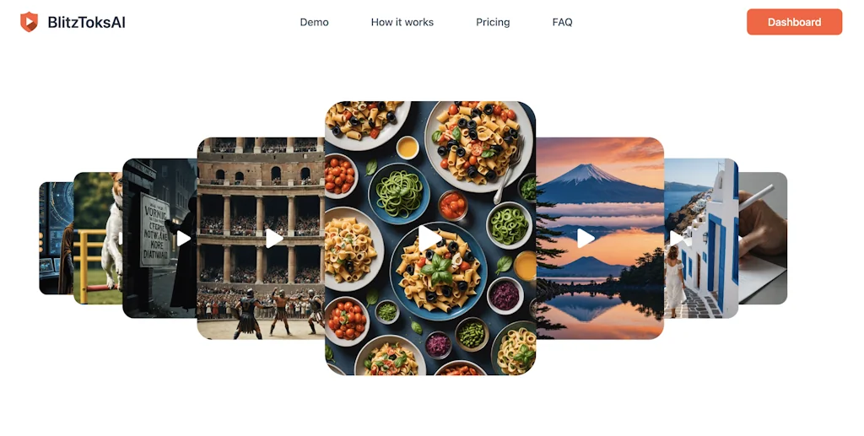Choose the colosseum arena crowd video card
This screenshot has width=864, height=436.
261,238
